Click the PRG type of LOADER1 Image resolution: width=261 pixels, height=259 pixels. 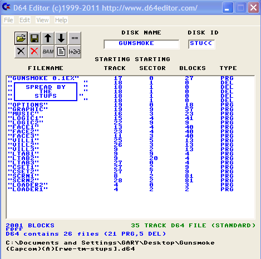tap(227, 190)
